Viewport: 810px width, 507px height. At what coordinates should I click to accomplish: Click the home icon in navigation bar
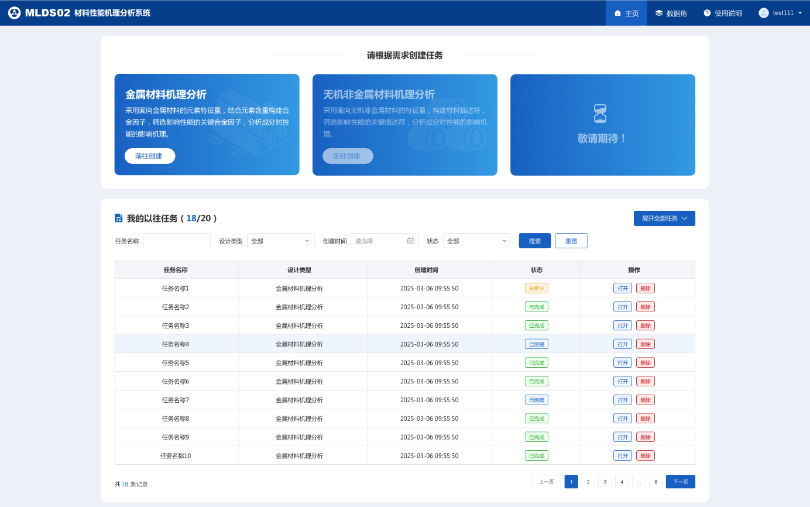tap(617, 13)
